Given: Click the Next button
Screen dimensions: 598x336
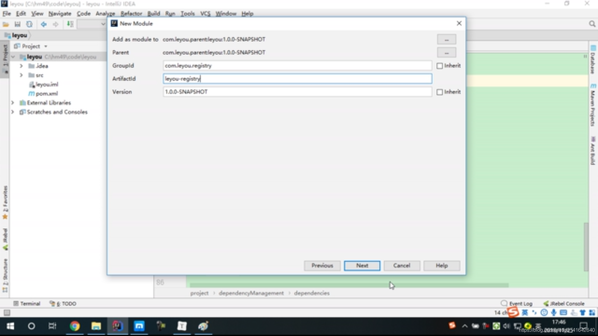Looking at the screenshot, I should coord(362,266).
